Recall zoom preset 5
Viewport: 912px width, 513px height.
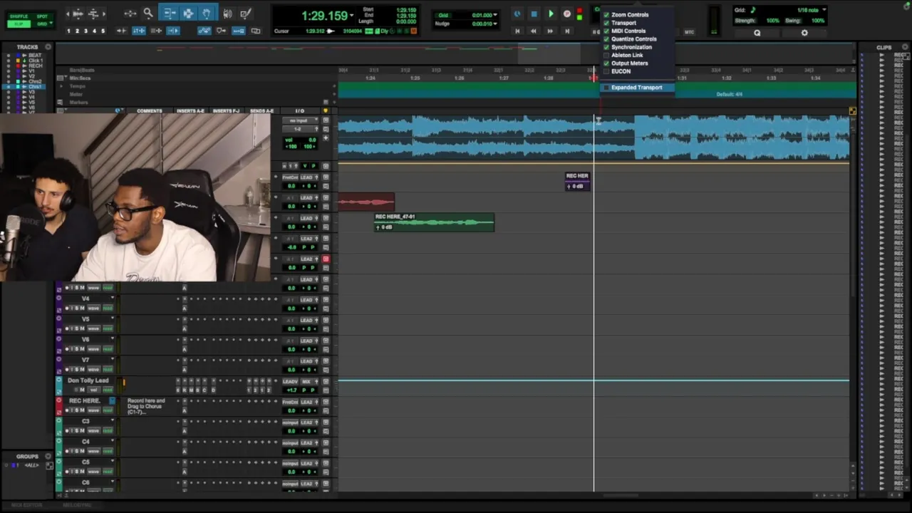tap(103, 31)
